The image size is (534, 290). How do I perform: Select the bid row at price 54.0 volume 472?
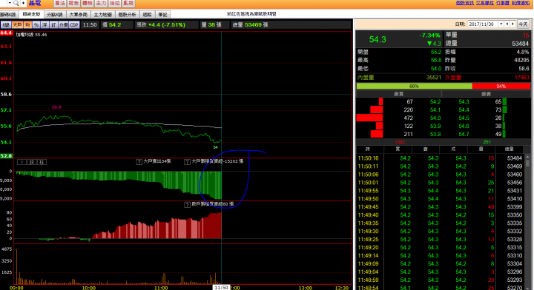point(398,118)
